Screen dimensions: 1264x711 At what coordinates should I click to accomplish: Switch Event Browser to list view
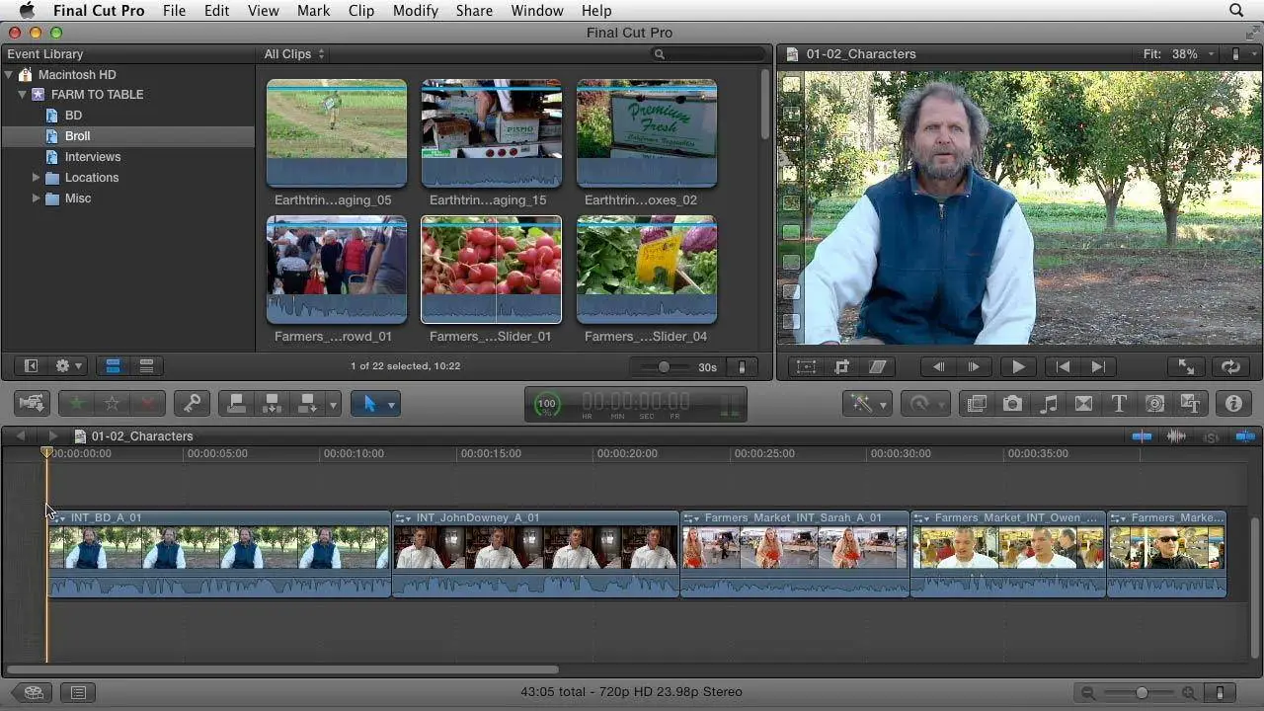[x=146, y=366]
